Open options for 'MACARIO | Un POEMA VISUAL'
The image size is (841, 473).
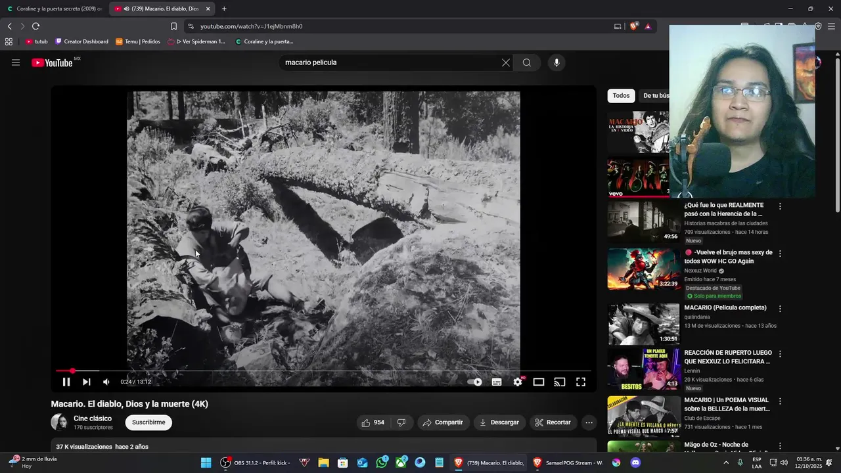pos(780,401)
